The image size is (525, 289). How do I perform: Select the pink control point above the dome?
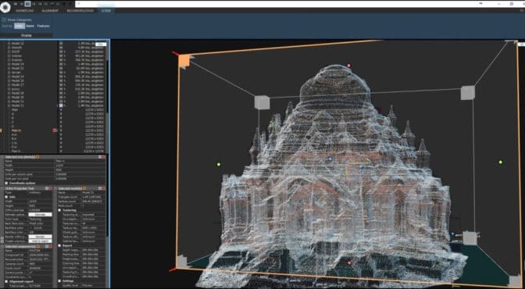click(349, 66)
